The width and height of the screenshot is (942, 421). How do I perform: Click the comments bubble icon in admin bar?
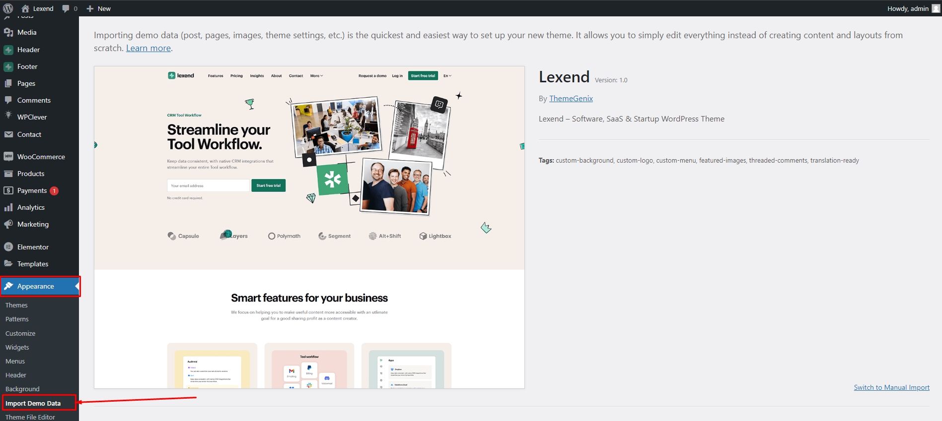[66, 8]
